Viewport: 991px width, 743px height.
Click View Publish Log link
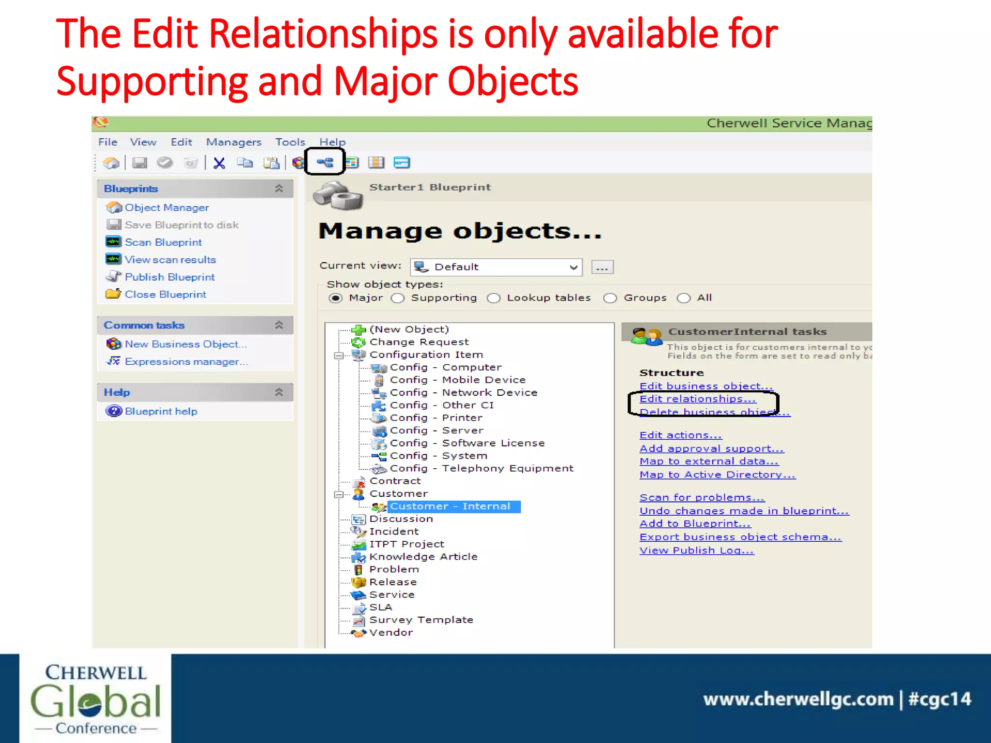(x=697, y=550)
